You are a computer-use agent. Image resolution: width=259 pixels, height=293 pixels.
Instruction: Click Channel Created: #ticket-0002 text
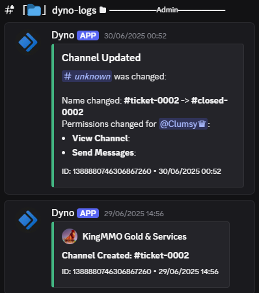(x=126, y=255)
